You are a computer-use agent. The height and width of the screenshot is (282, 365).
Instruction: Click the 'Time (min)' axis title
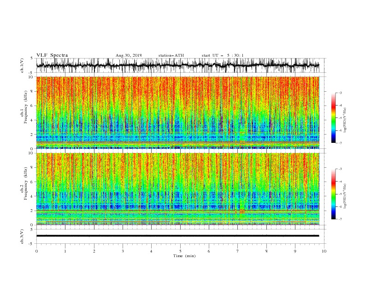184,256
